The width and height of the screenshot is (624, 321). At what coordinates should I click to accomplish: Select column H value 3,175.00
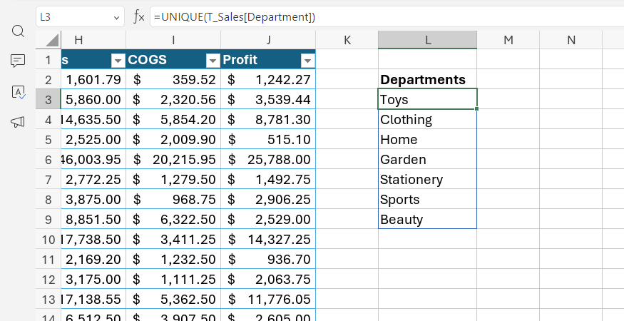[x=93, y=279]
